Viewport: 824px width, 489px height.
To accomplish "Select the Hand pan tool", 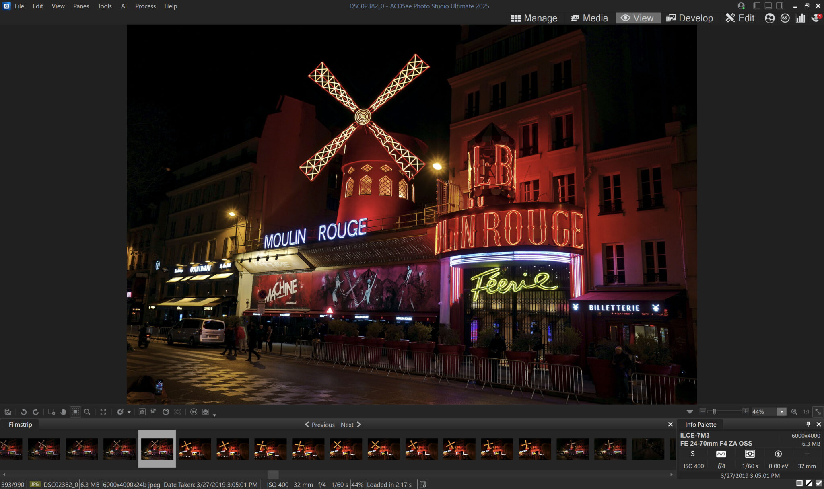I will tap(63, 412).
